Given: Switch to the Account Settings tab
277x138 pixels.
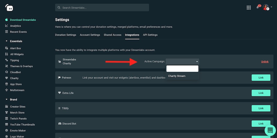Looking at the screenshot, I should (90, 35).
